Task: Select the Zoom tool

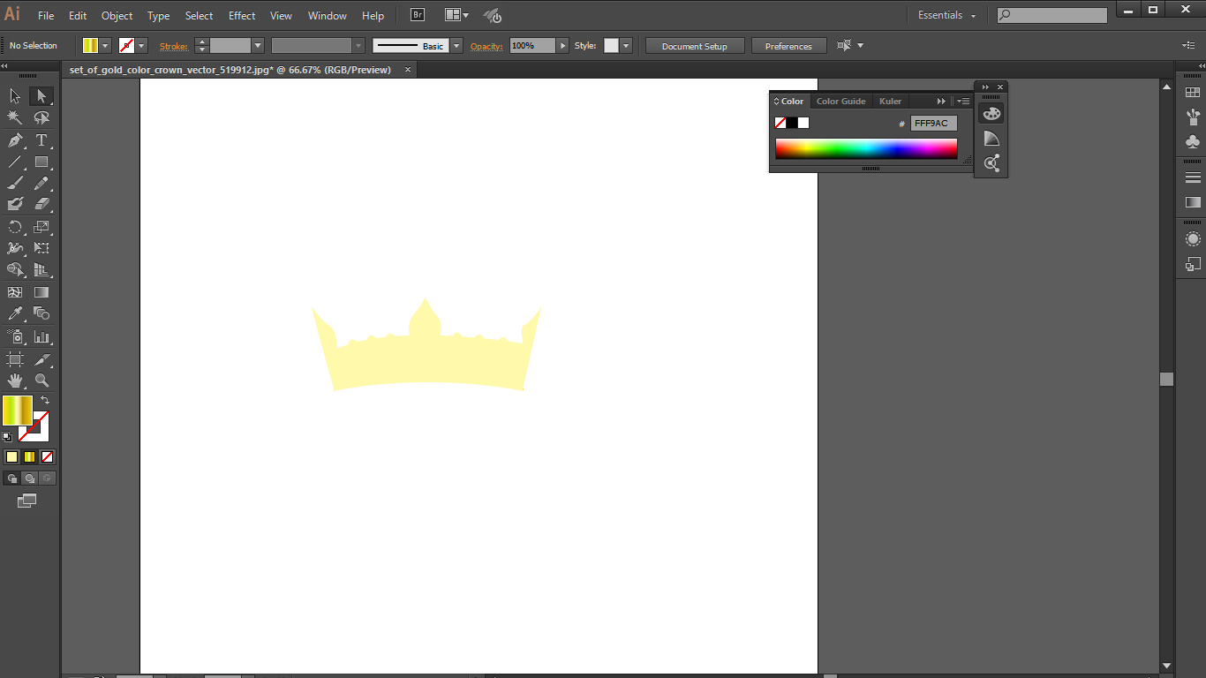Action: pyautogui.click(x=41, y=380)
